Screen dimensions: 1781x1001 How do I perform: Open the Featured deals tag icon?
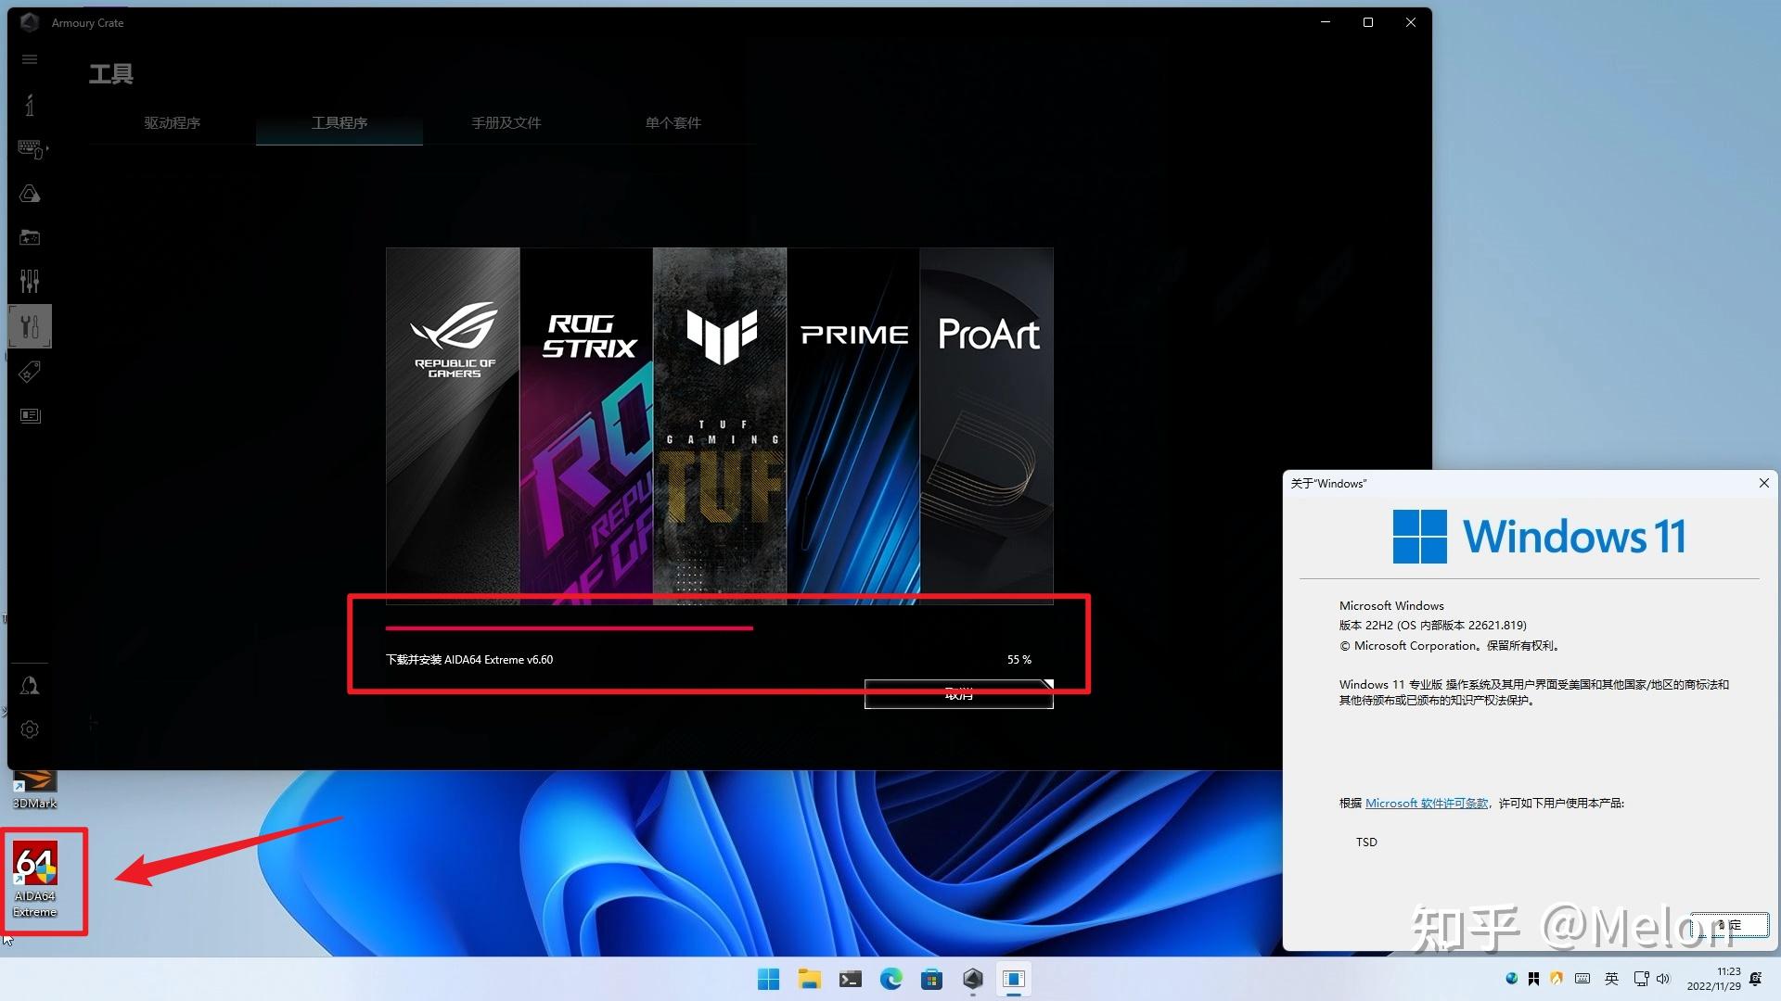(30, 372)
